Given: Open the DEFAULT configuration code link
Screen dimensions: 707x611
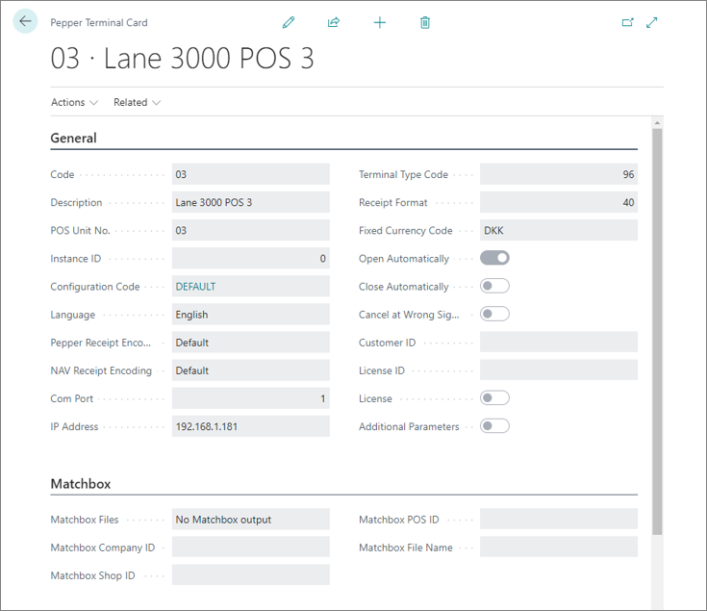Looking at the screenshot, I should tap(195, 287).
